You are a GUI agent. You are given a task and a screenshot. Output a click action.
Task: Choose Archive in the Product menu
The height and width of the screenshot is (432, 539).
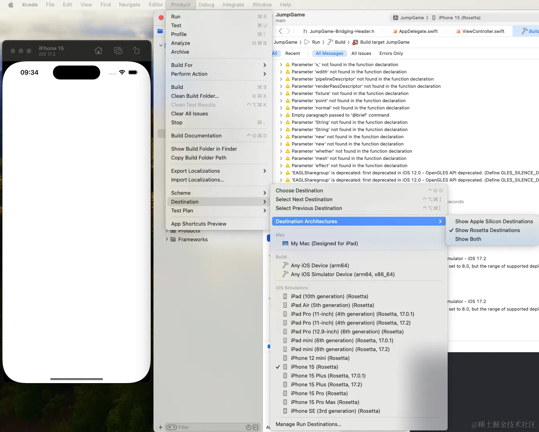coord(219,52)
